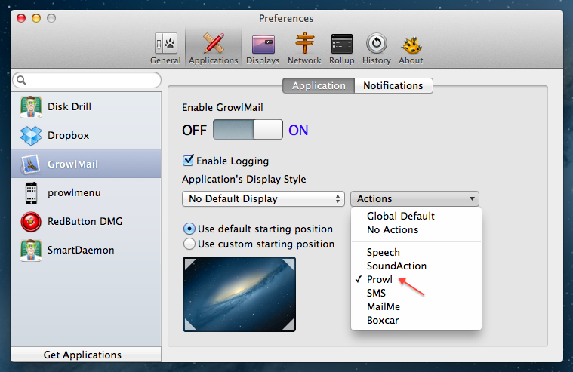573x372 pixels.
Task: Switch to the Notifications tab
Action: pos(393,85)
